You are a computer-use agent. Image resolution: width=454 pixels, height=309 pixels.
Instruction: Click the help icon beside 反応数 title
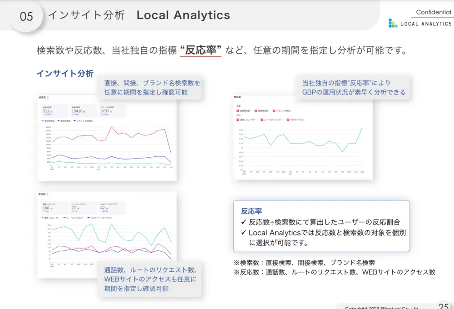pos(48,194)
